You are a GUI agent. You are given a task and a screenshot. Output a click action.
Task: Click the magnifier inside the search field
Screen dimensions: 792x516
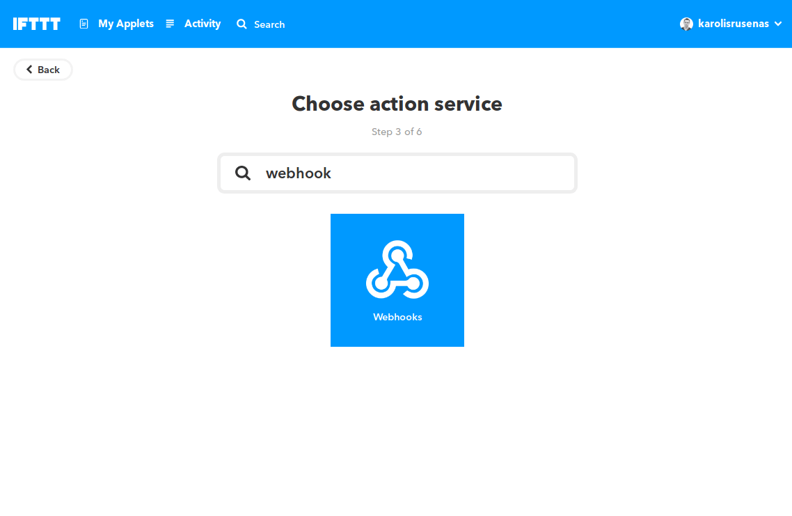pyautogui.click(x=243, y=173)
